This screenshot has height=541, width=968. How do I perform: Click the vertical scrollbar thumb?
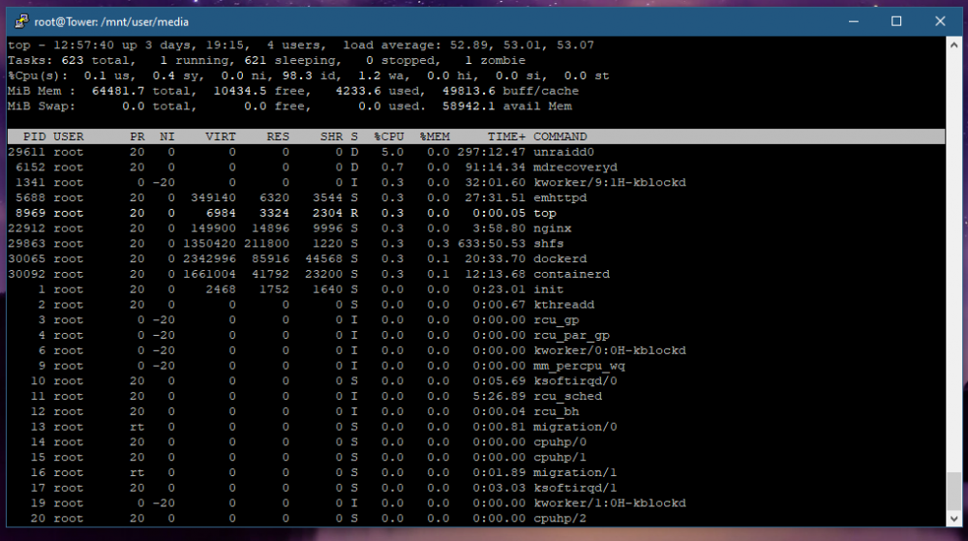(x=953, y=492)
